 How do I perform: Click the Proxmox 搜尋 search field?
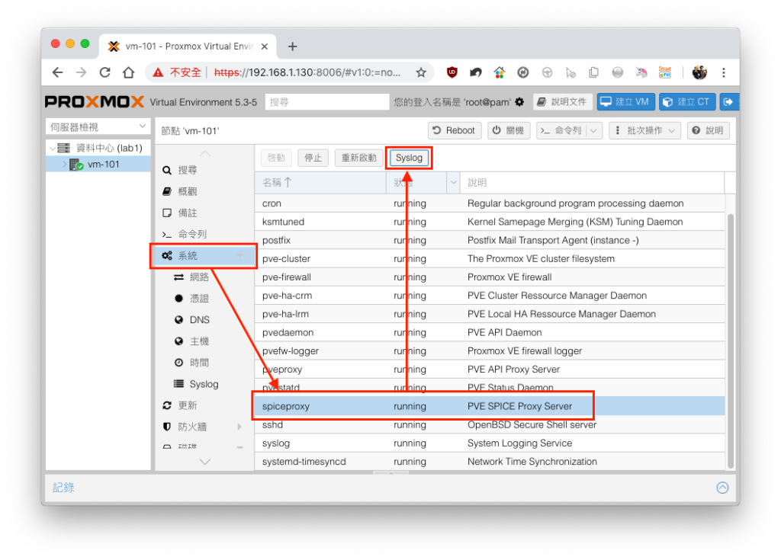coord(326,102)
